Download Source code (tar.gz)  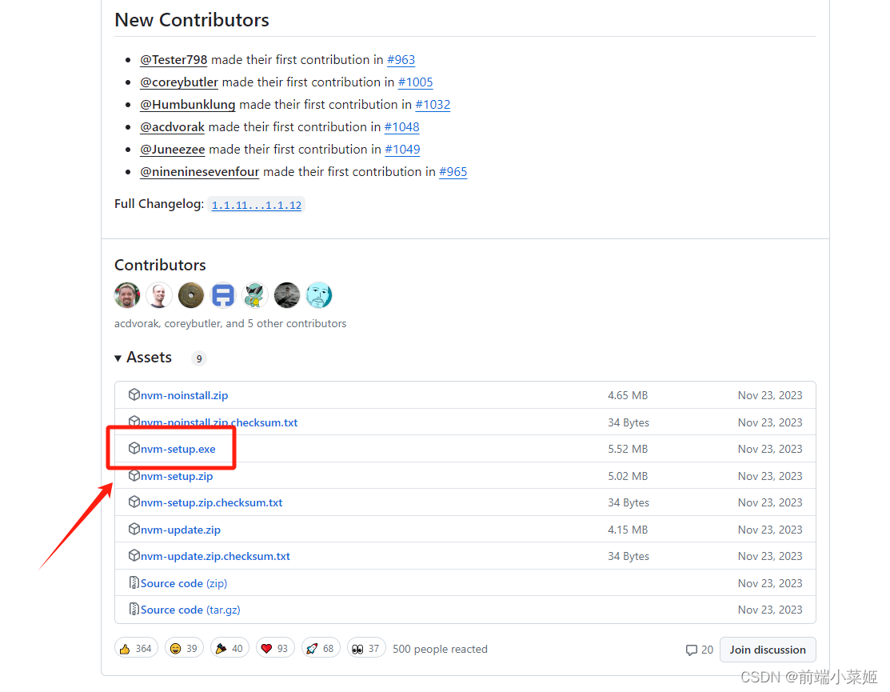pyautogui.click(x=190, y=610)
